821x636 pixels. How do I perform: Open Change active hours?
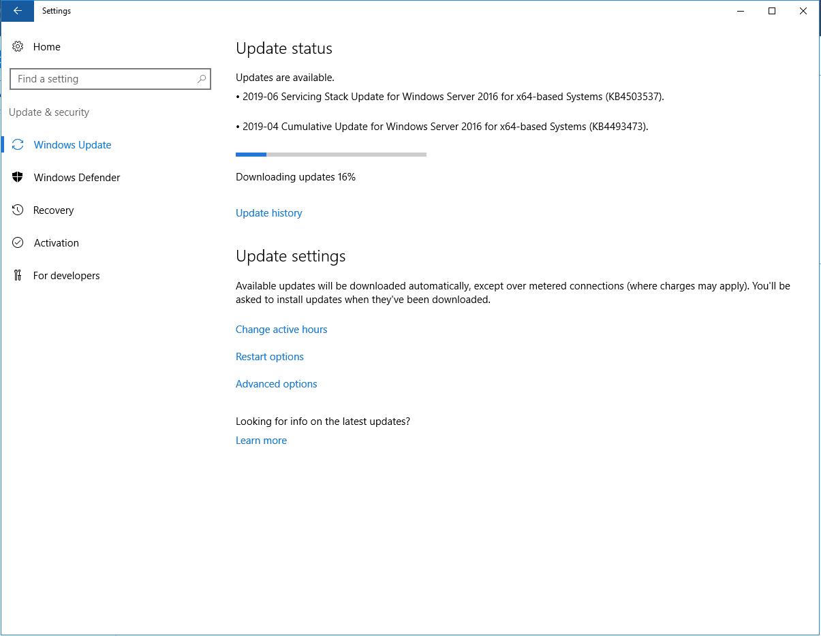281,330
